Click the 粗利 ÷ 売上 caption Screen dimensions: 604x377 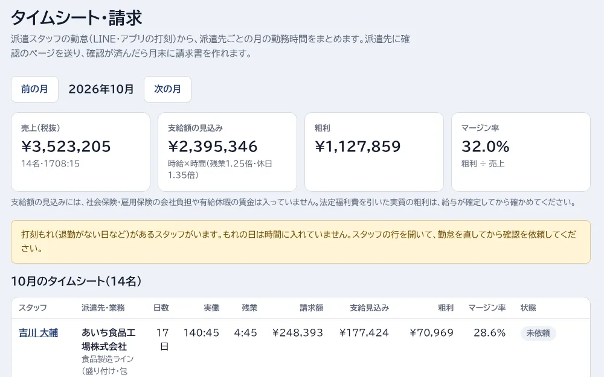click(x=483, y=163)
